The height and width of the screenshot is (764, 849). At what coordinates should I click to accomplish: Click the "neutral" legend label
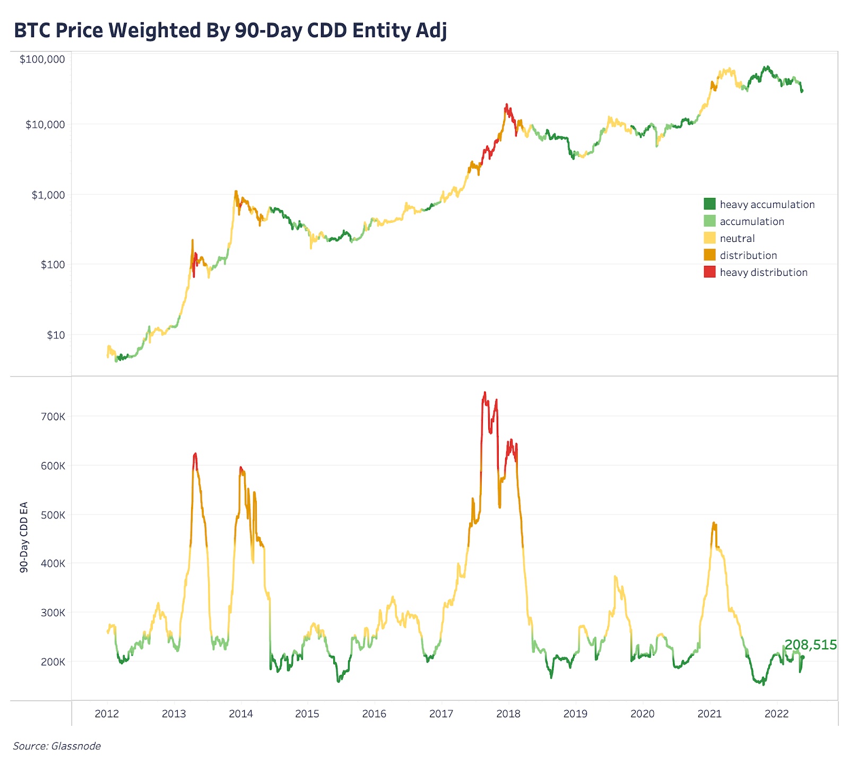pyautogui.click(x=737, y=238)
